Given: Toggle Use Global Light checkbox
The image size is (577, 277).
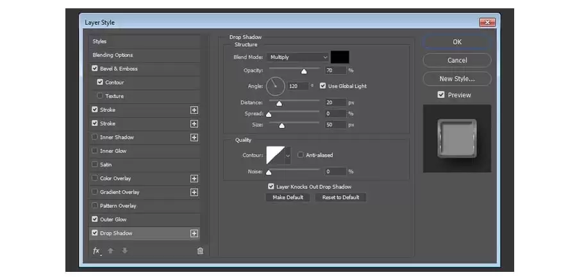Looking at the screenshot, I should [x=322, y=86].
